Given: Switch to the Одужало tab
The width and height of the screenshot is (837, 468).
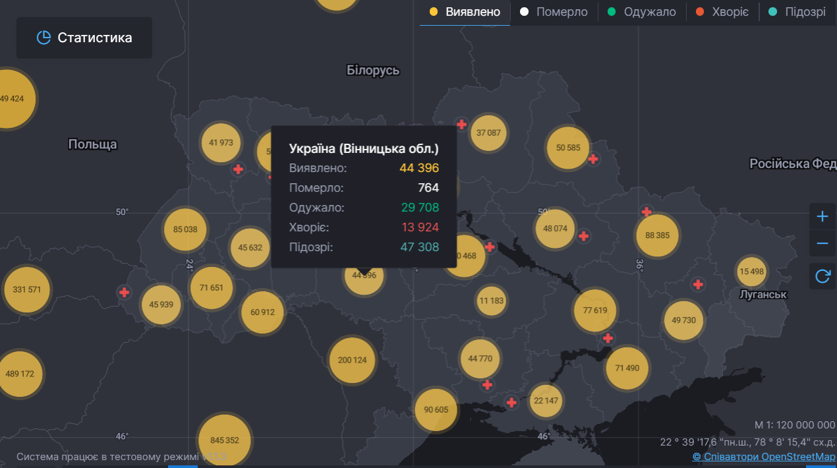Looking at the screenshot, I should 642,12.
